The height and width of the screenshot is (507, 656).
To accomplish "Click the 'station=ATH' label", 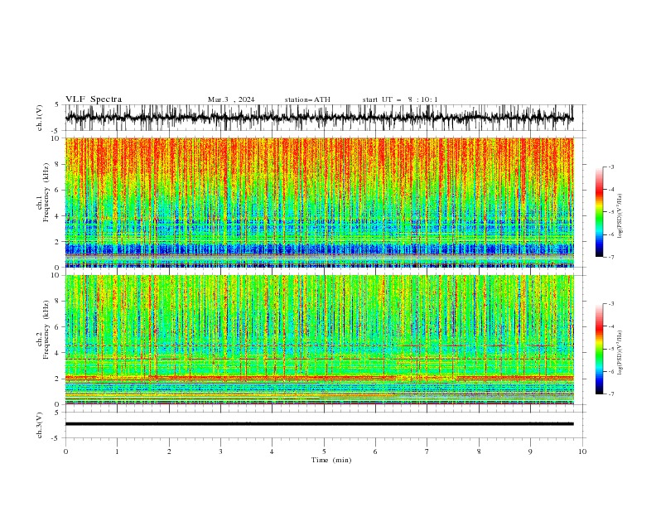I will (x=307, y=99).
